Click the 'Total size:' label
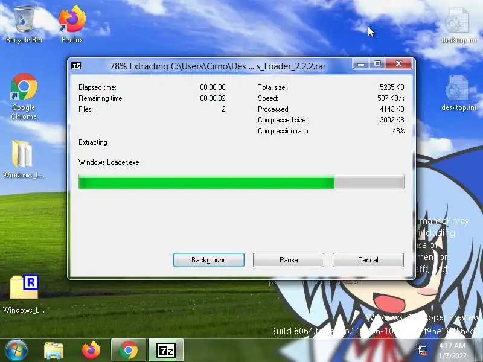The image size is (483, 362). coord(272,87)
